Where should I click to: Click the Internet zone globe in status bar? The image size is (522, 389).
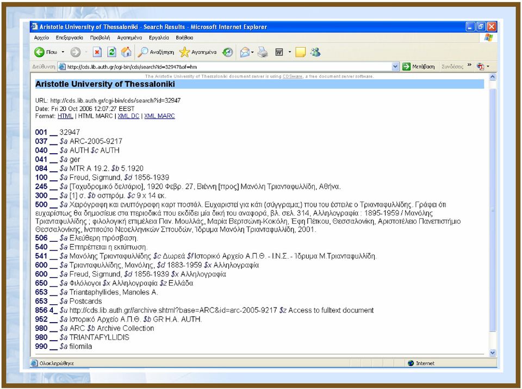[x=411, y=363]
